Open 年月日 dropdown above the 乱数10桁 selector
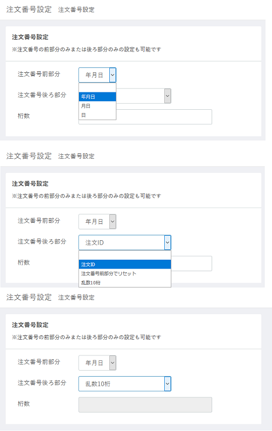Viewport: 272px width, 431px height. tap(97, 363)
